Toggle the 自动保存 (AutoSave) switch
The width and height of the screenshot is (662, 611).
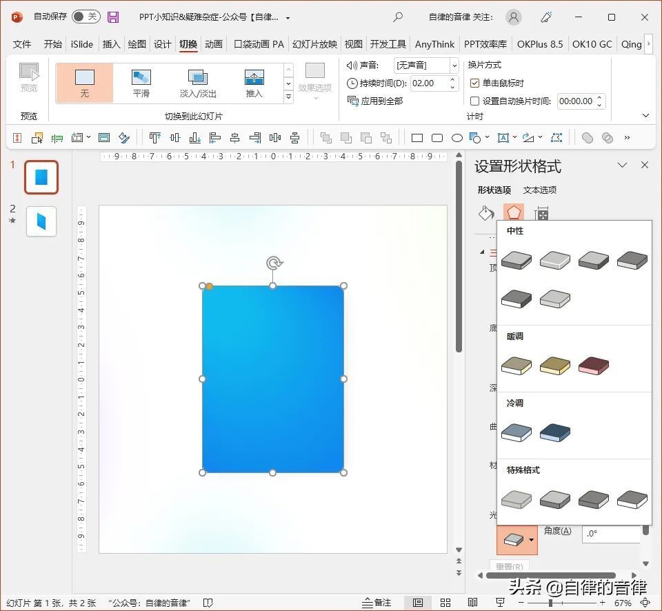click(x=86, y=17)
